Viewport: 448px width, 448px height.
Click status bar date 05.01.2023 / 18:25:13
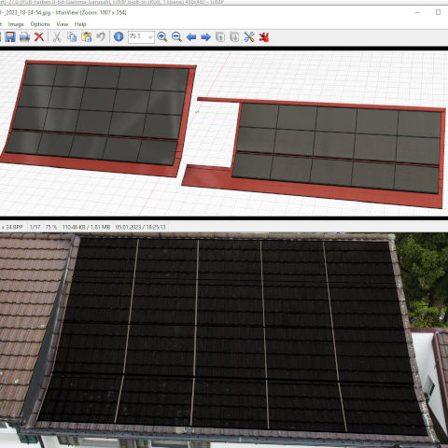click(141, 228)
